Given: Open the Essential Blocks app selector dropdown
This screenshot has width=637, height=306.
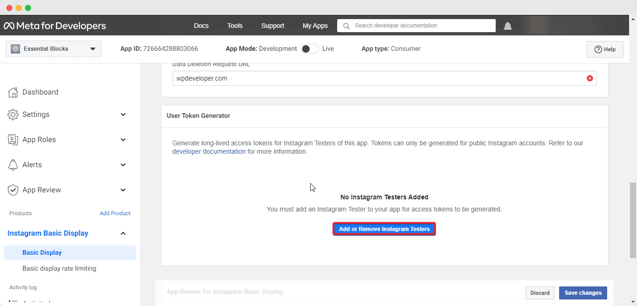Looking at the screenshot, I should tap(54, 49).
